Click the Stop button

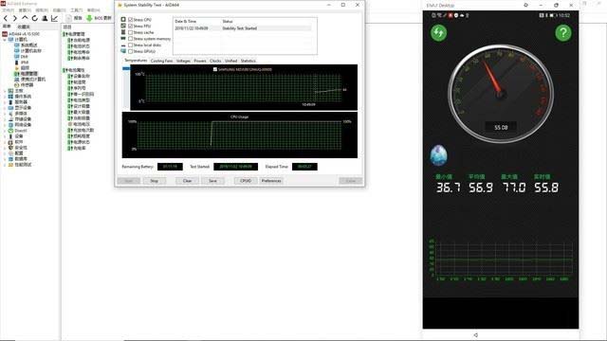(154, 181)
